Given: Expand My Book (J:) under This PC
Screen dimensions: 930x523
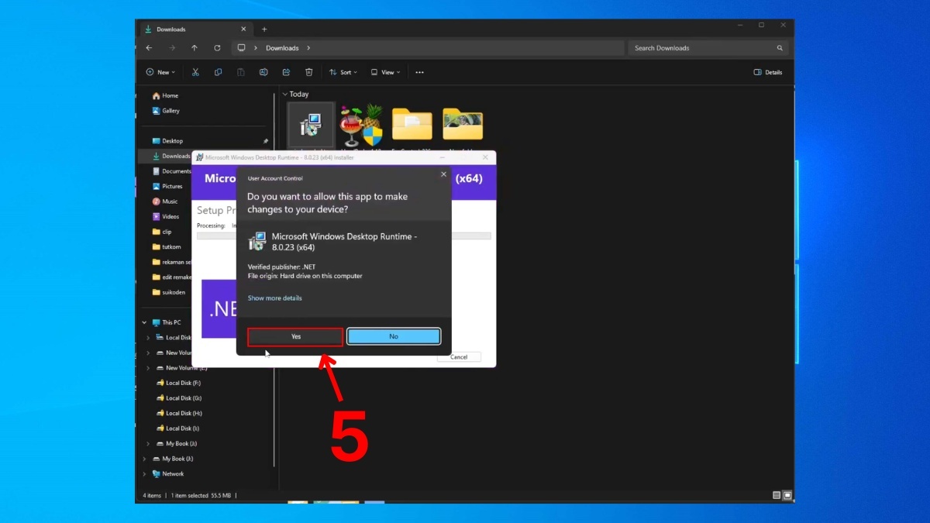Looking at the screenshot, I should [x=148, y=444].
